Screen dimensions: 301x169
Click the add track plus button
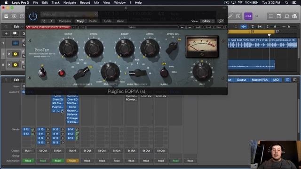pos(6,33)
